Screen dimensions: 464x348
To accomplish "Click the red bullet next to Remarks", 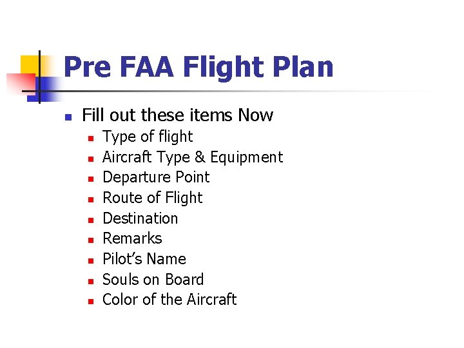I will pyautogui.click(x=92, y=240).
